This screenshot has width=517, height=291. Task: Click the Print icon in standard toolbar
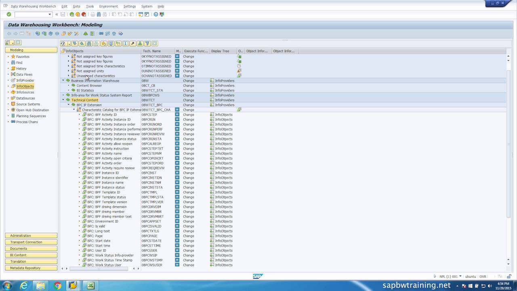tap(93, 14)
